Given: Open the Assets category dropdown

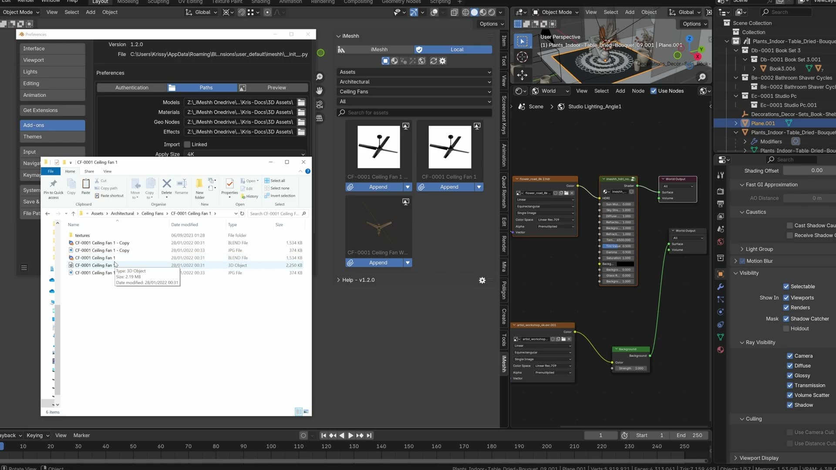Looking at the screenshot, I should [x=415, y=72].
